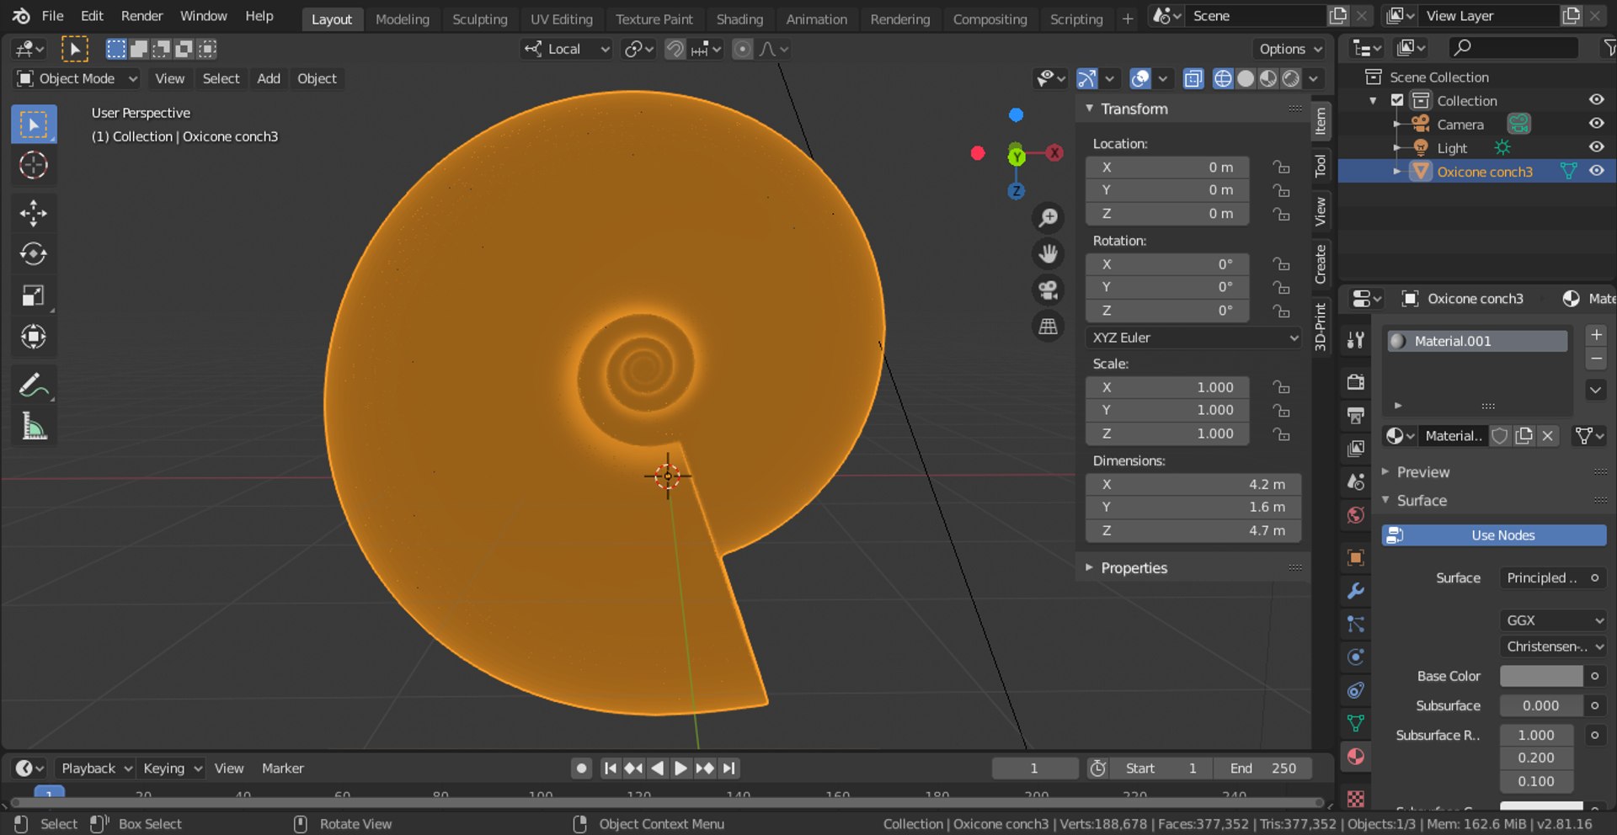Toggle X-ray display mode

point(1193,78)
